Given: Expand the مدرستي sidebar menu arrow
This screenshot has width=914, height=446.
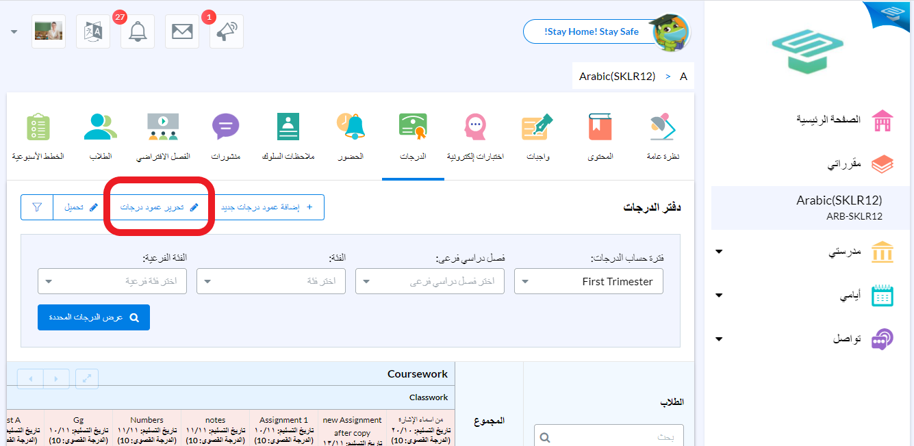Looking at the screenshot, I should click(718, 252).
